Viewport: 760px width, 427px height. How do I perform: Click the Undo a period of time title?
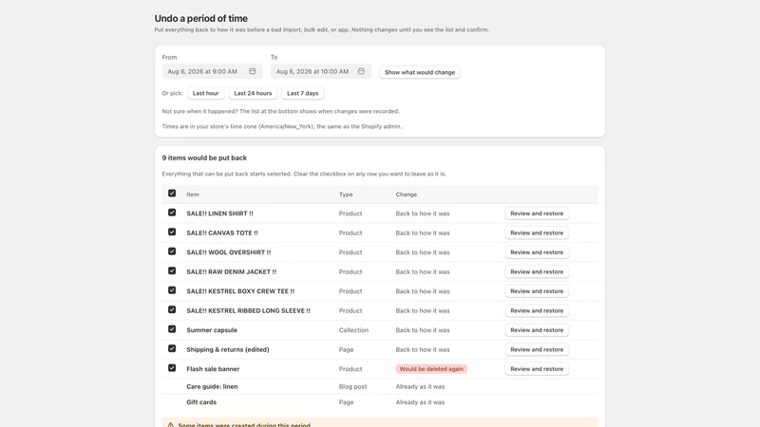tap(200, 18)
